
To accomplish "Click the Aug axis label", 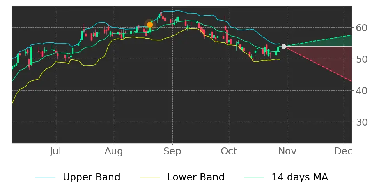I will (114, 151).
